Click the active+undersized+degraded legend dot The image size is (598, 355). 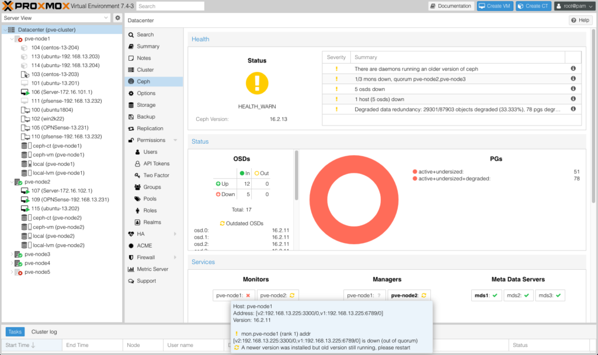[x=415, y=179]
